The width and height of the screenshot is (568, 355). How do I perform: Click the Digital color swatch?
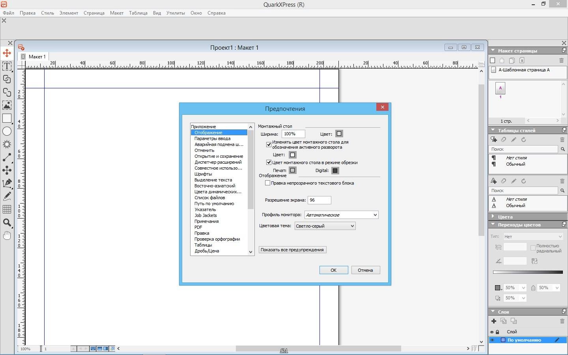point(335,170)
